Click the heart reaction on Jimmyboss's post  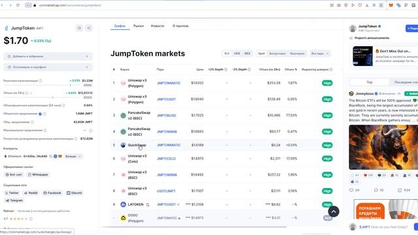(x=368, y=176)
